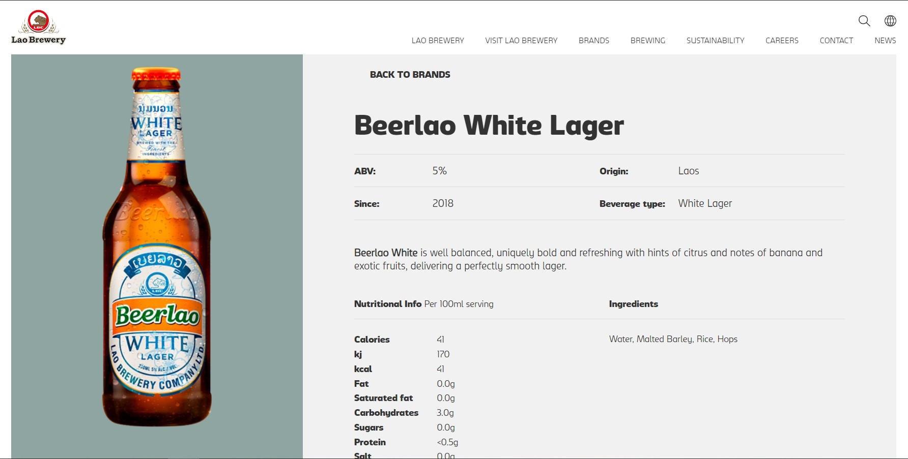The height and width of the screenshot is (459, 908).
Task: Click the ABV label
Action: (365, 172)
